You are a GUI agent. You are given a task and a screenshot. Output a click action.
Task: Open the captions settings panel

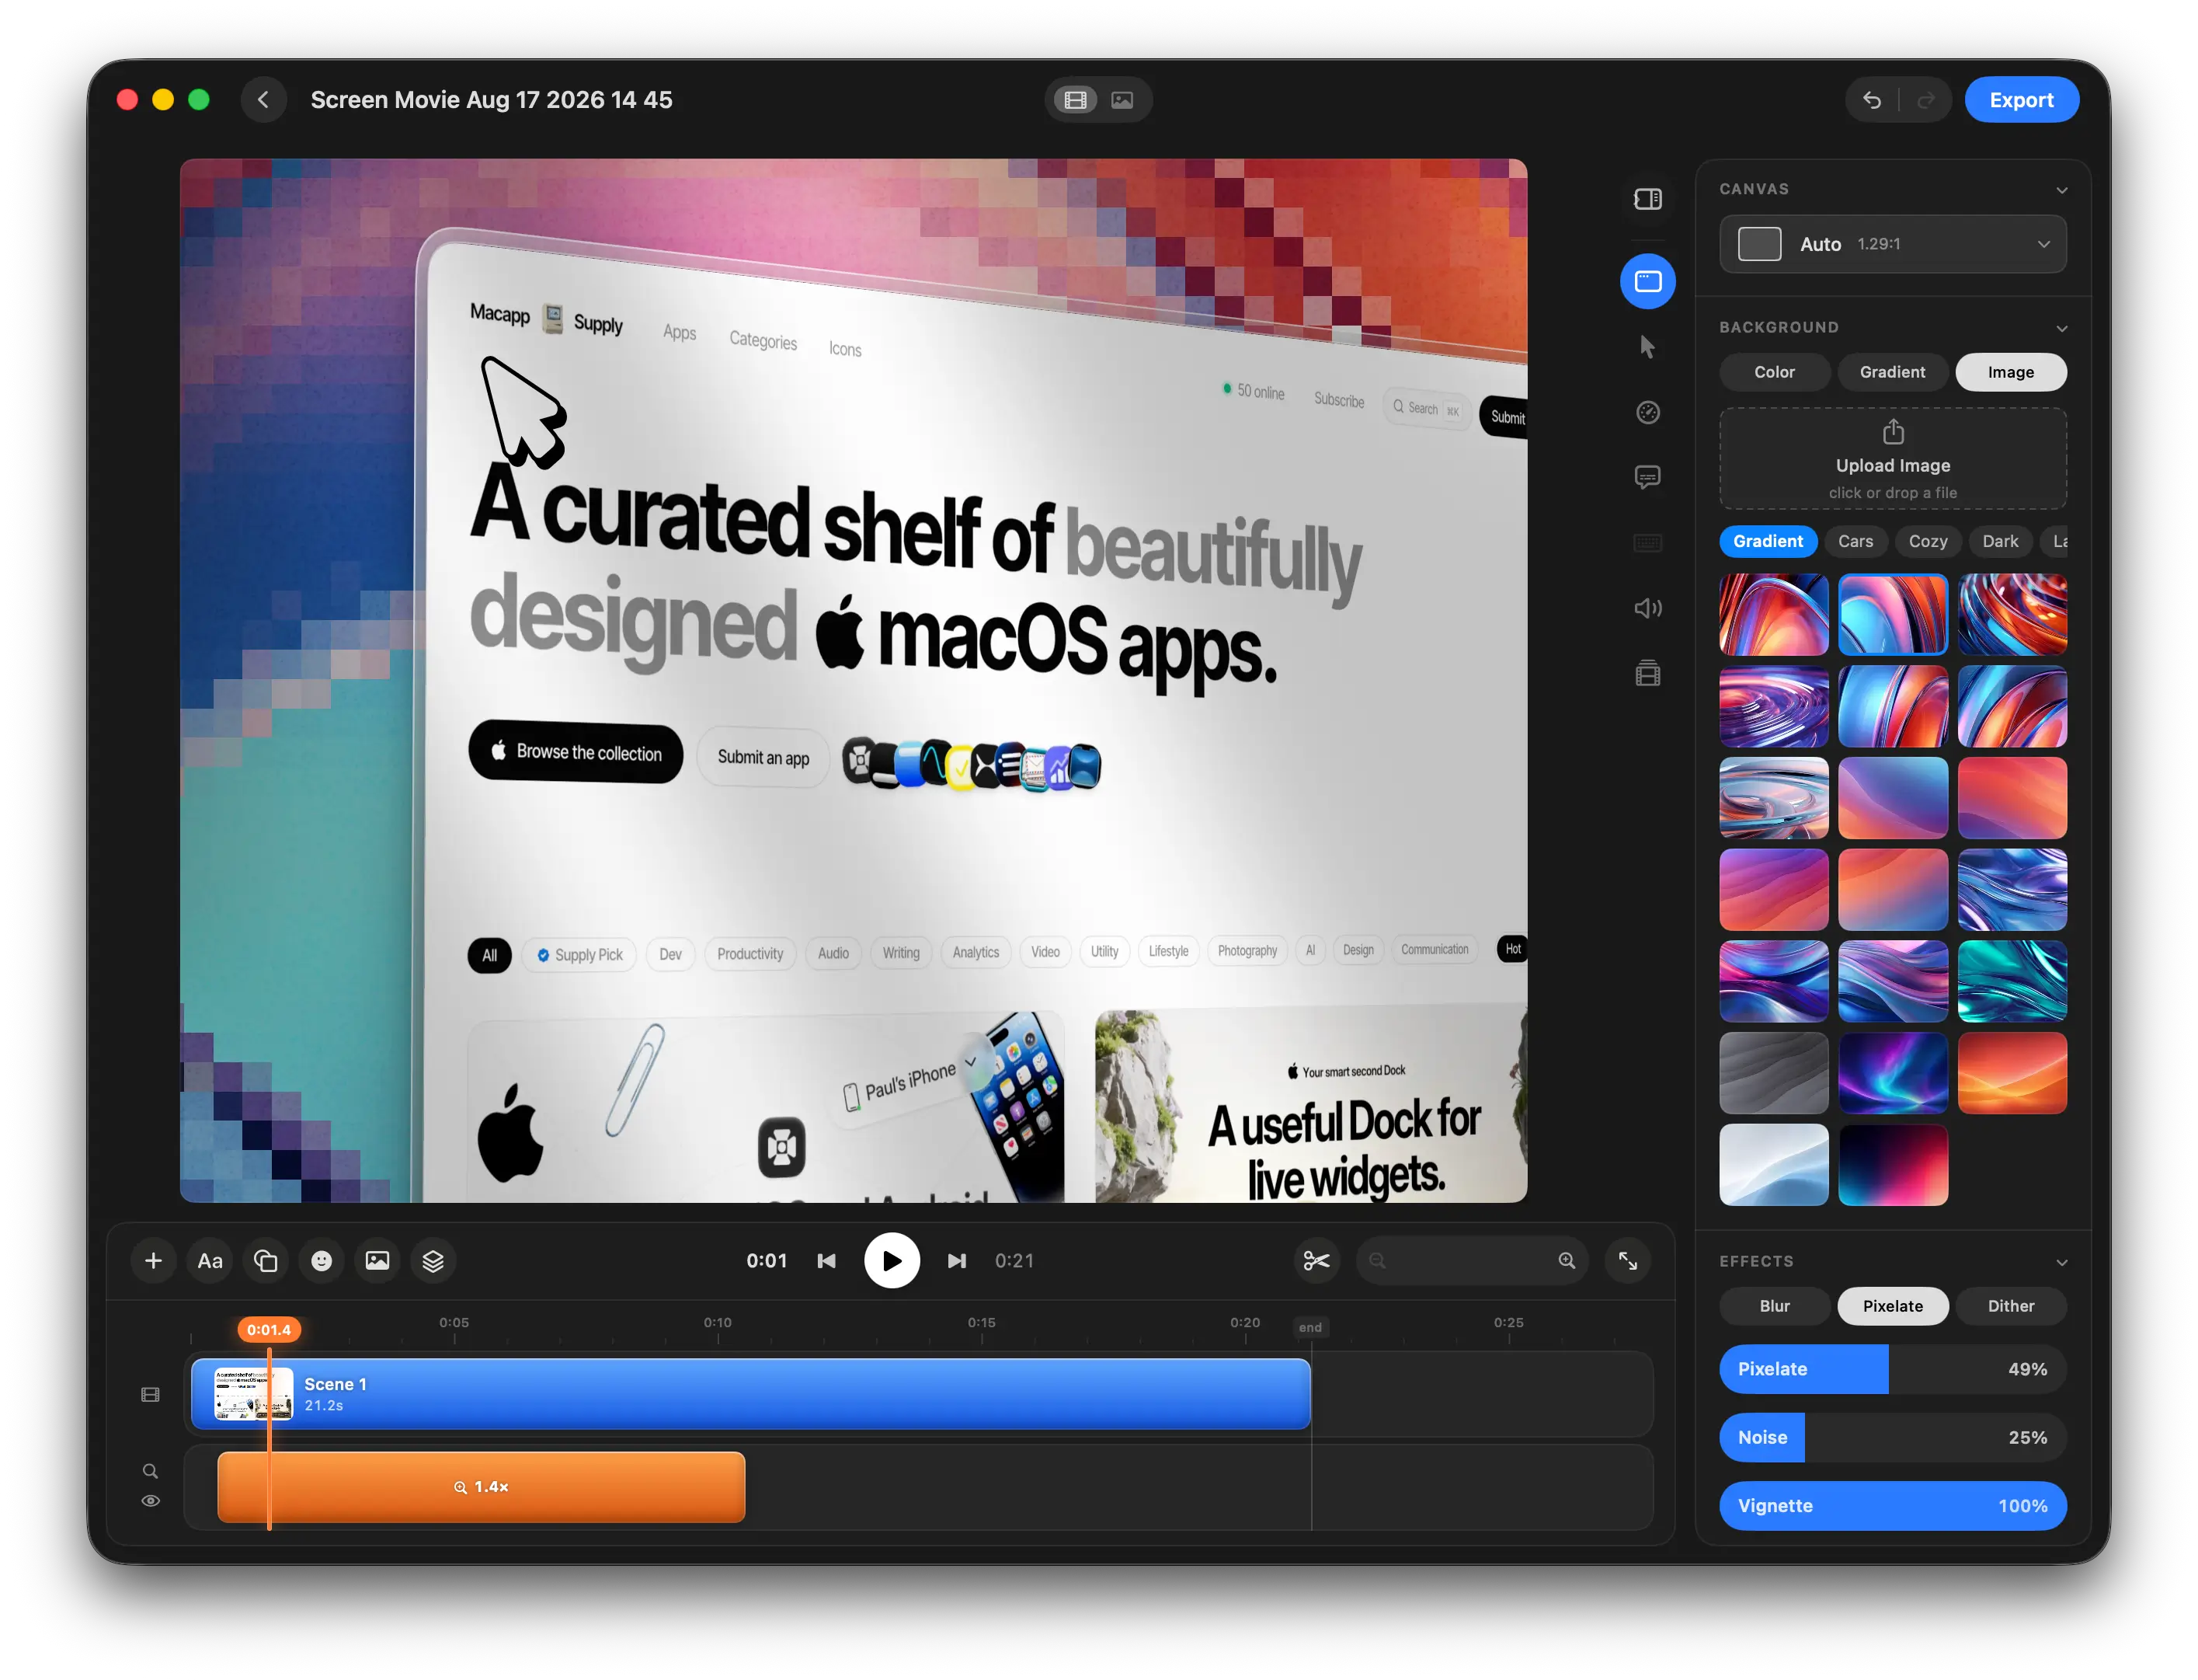[1647, 478]
